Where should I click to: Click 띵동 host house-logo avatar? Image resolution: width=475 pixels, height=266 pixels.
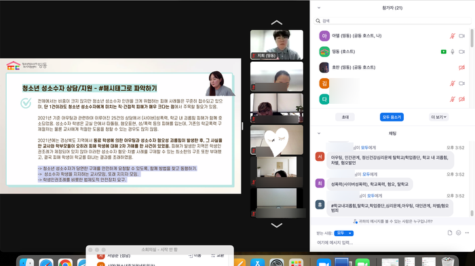click(x=324, y=52)
